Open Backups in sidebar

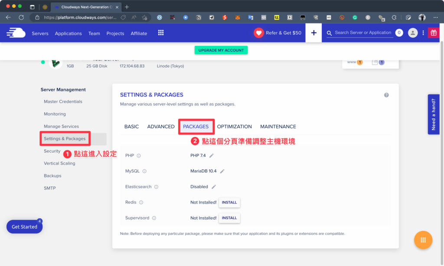tap(52, 176)
